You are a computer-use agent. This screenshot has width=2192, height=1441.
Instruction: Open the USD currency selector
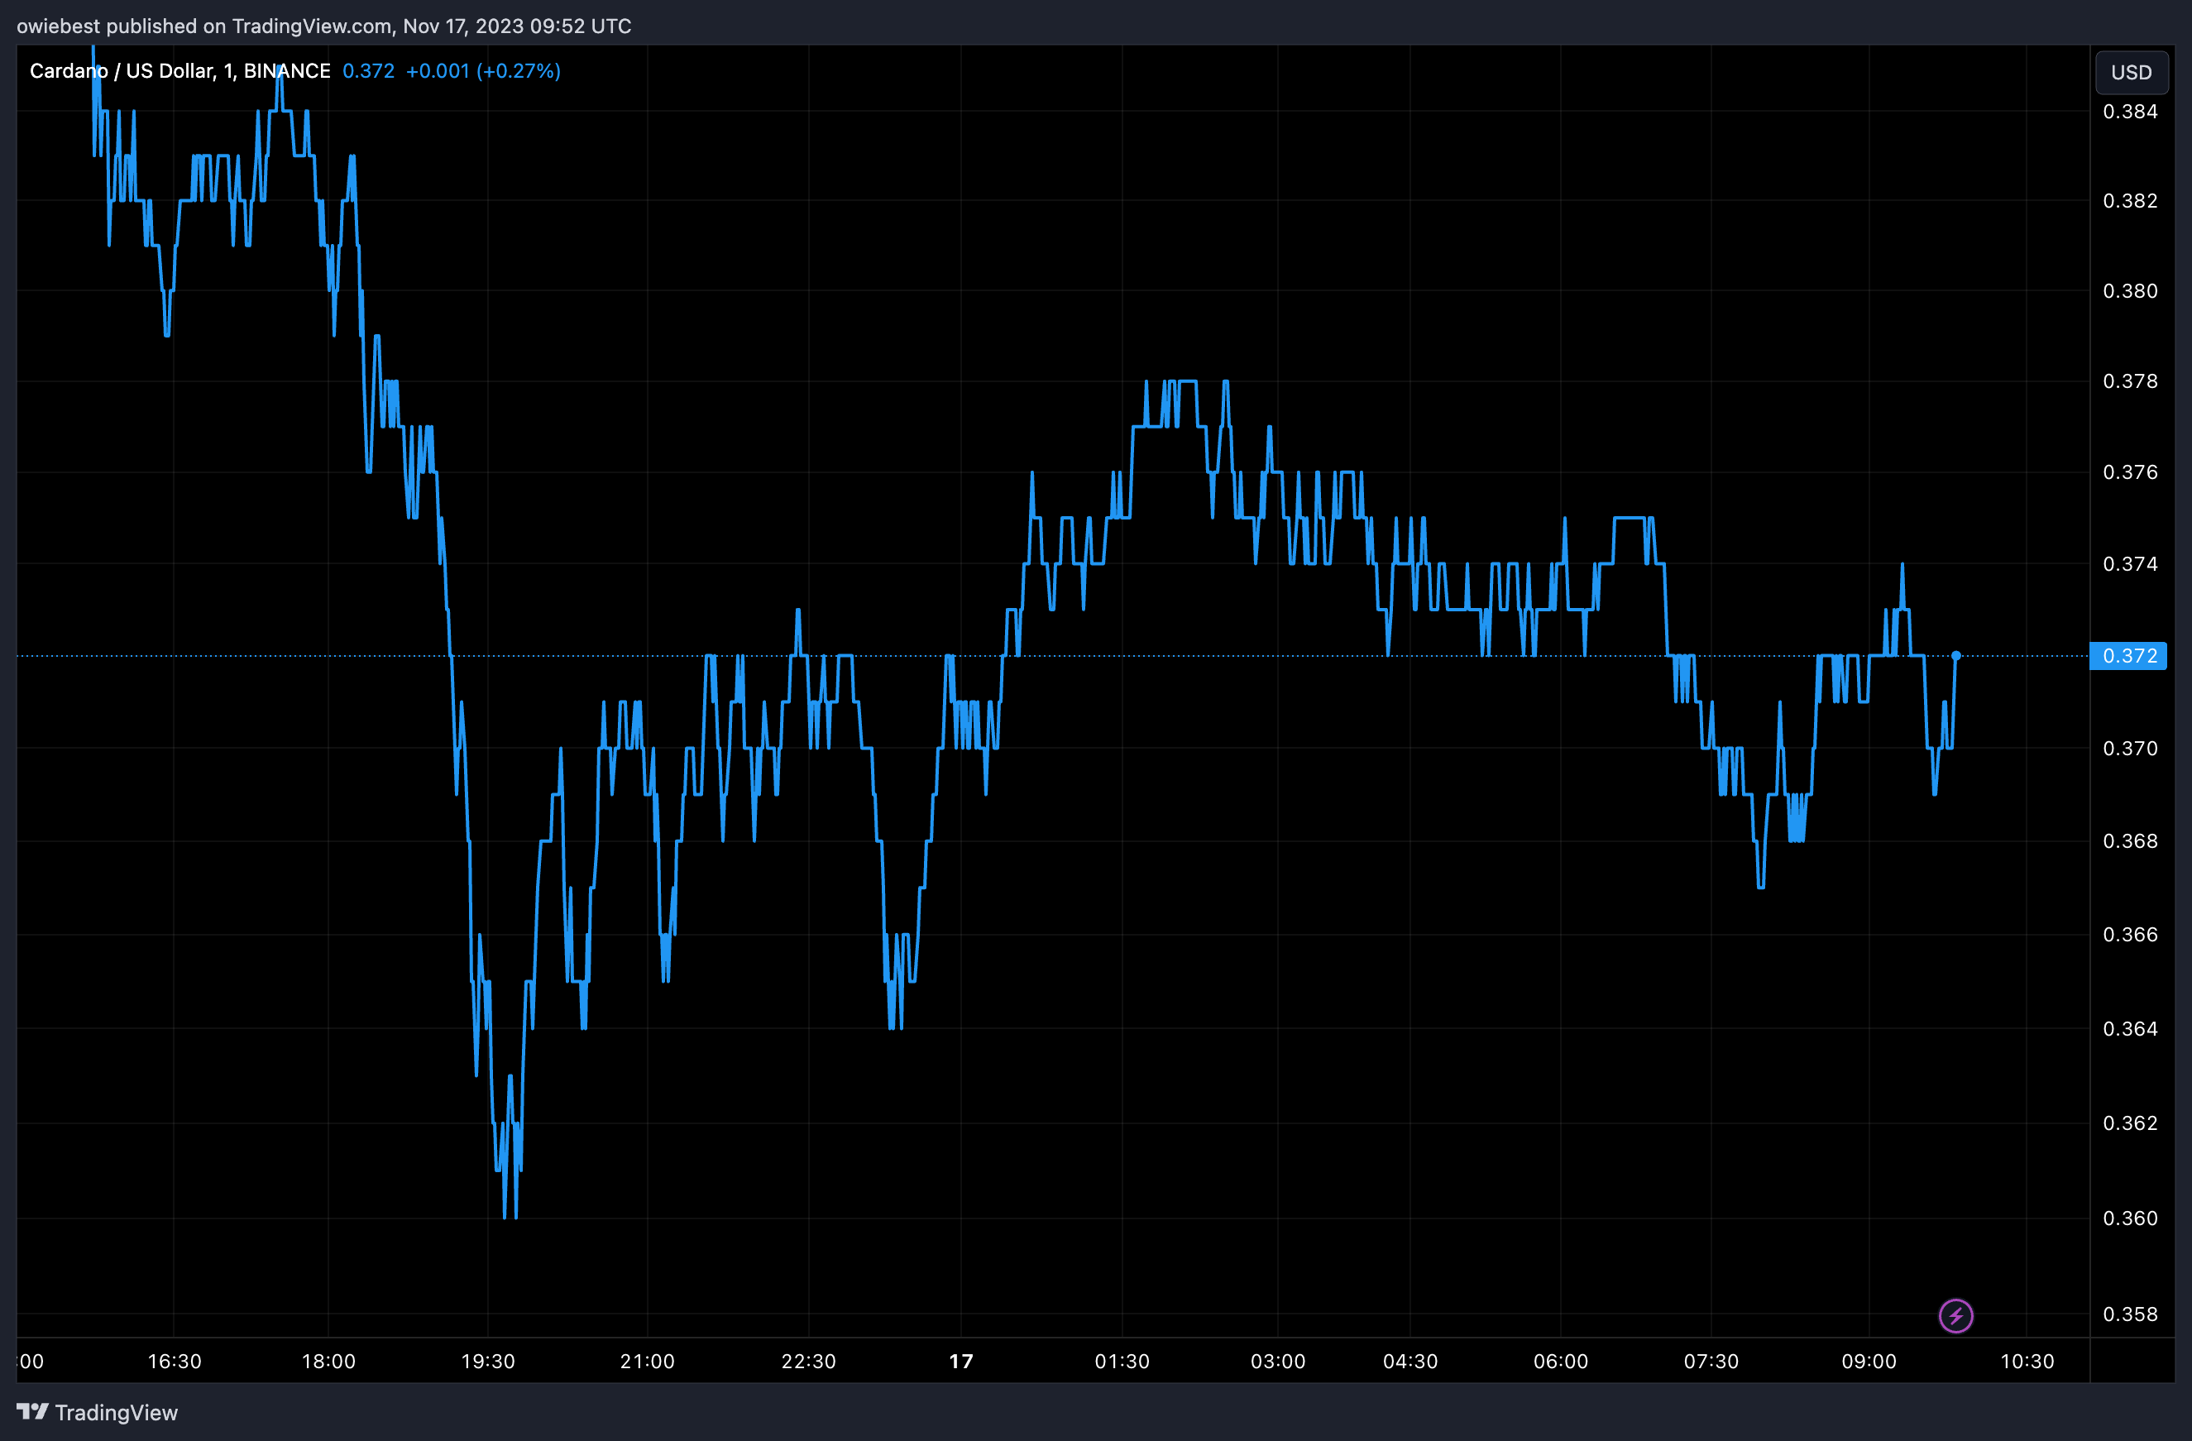(x=2132, y=72)
